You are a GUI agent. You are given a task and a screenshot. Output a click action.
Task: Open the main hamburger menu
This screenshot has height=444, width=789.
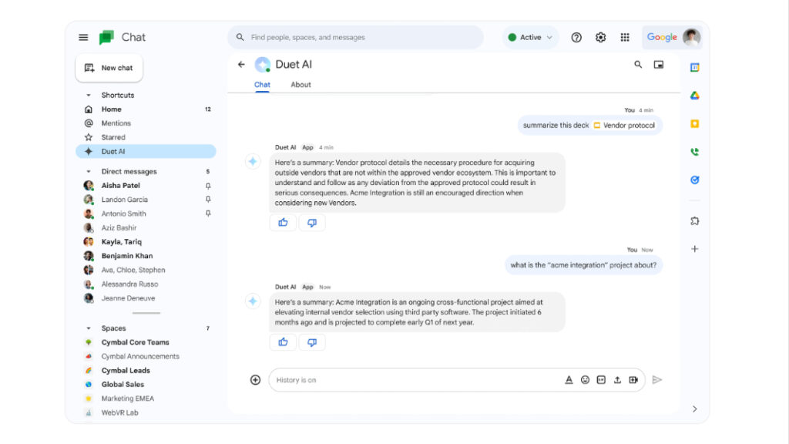pos(83,37)
